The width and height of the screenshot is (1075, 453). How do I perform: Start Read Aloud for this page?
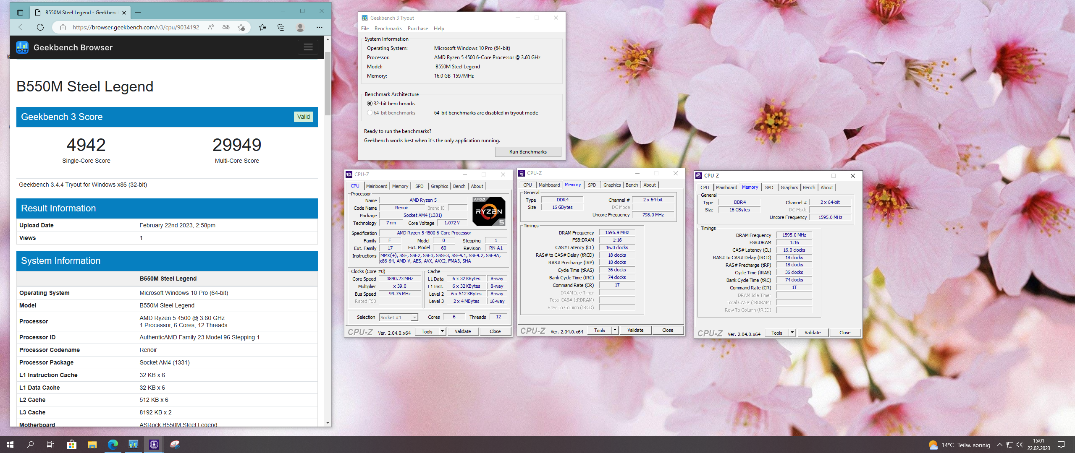pos(211,27)
